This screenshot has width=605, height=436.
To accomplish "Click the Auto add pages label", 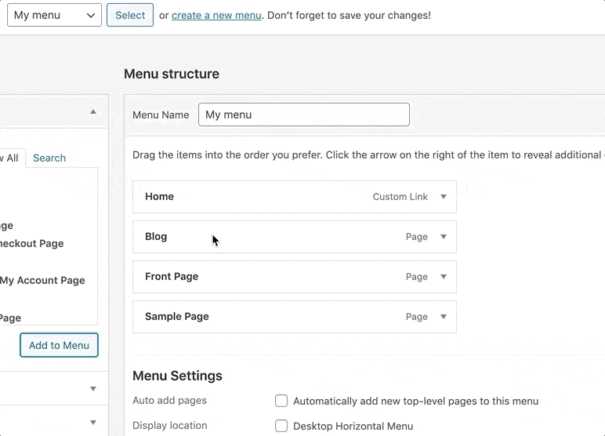I will (169, 401).
